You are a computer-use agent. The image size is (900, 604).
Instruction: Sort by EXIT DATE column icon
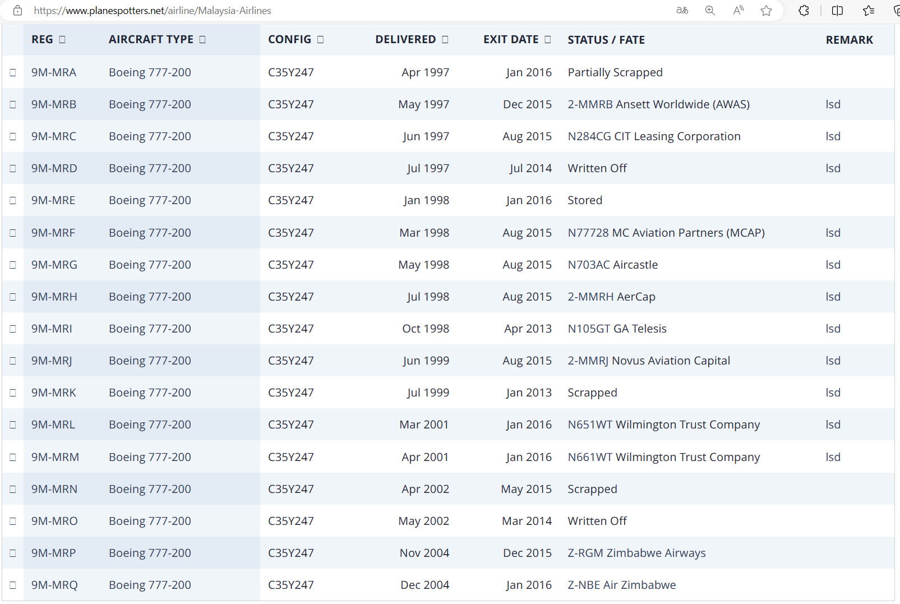click(547, 39)
